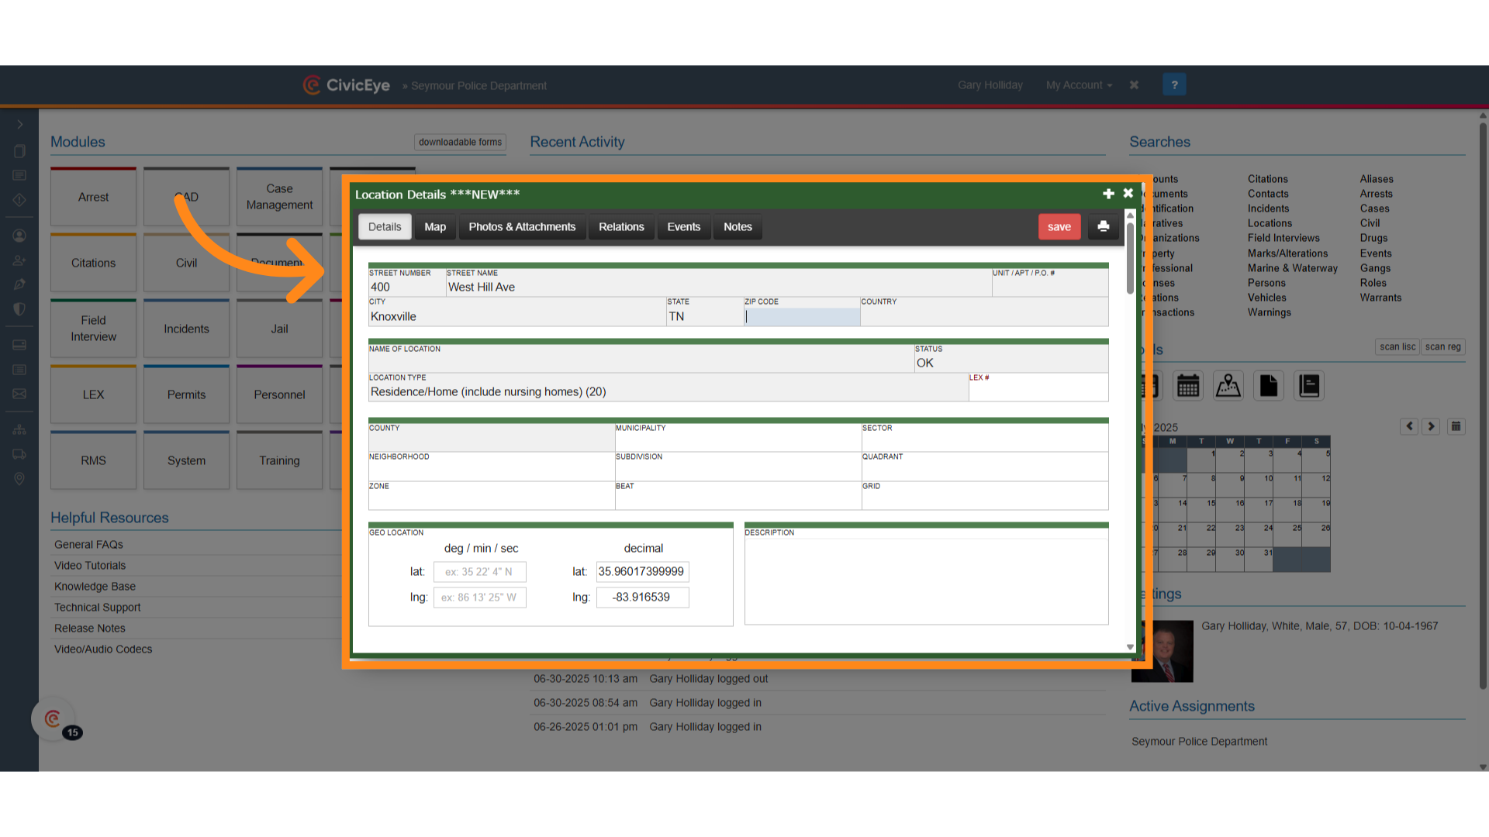
Task: Open the Location Type field
Action: (668, 387)
